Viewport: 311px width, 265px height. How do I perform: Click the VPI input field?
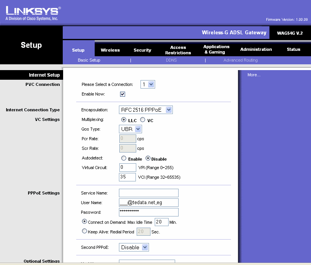127,167
